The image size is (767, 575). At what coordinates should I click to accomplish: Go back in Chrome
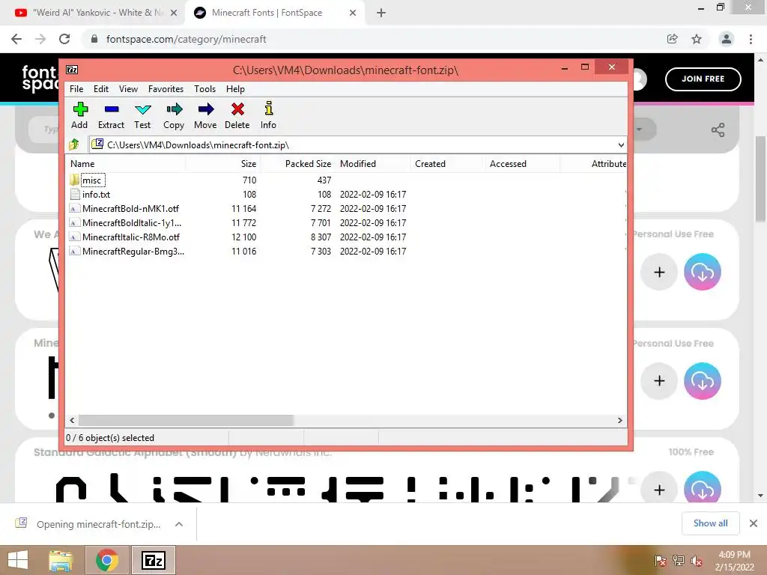click(x=16, y=39)
